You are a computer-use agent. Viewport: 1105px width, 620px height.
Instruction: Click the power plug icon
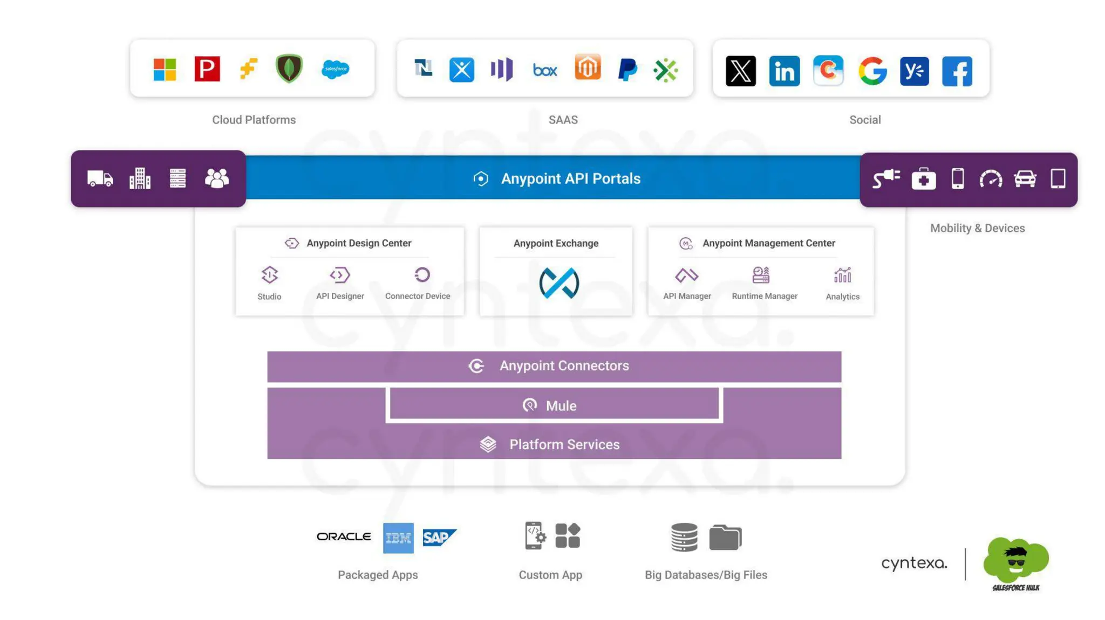click(x=886, y=178)
